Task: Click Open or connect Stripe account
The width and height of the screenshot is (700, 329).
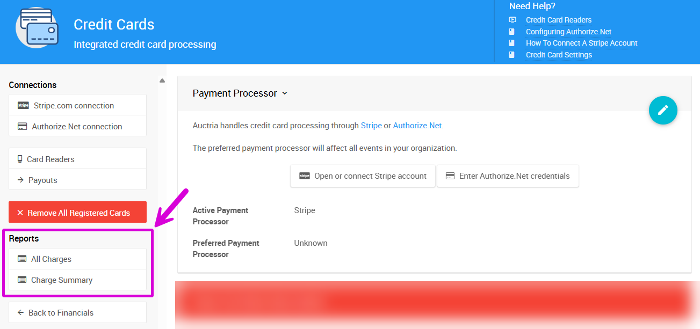Action: tap(363, 176)
